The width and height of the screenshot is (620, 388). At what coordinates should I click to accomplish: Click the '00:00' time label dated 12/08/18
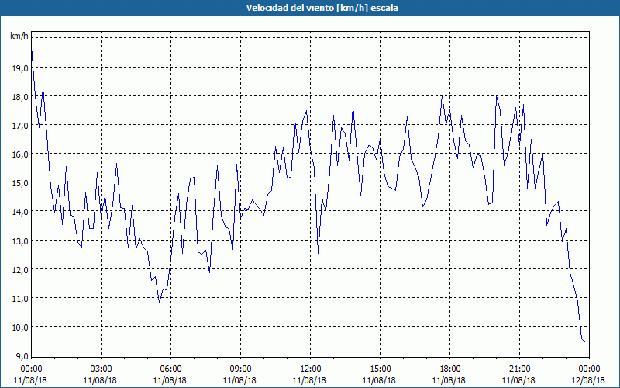590,369
